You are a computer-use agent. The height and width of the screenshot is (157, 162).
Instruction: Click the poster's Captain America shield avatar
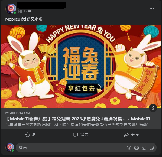coord(11,9)
